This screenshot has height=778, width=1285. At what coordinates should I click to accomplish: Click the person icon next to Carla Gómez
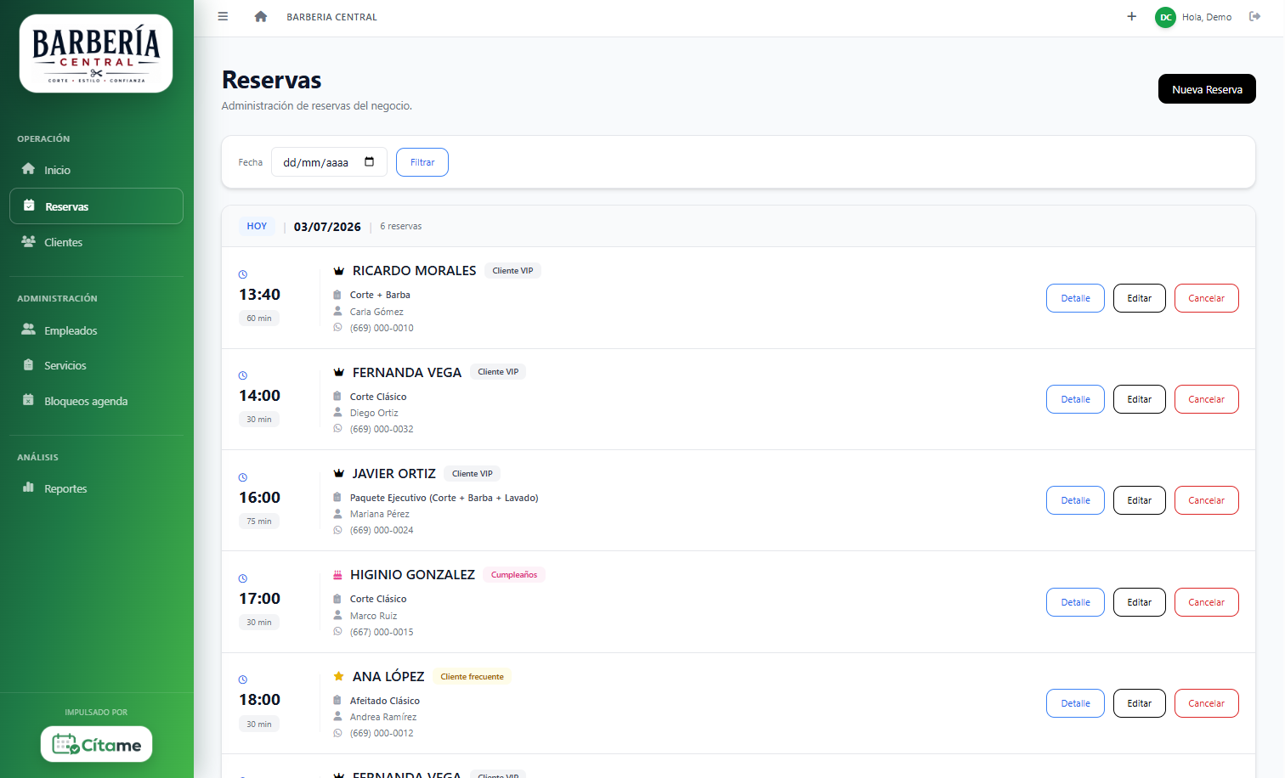337,311
